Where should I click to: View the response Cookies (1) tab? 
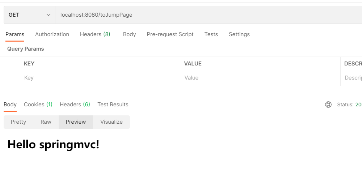(38, 105)
